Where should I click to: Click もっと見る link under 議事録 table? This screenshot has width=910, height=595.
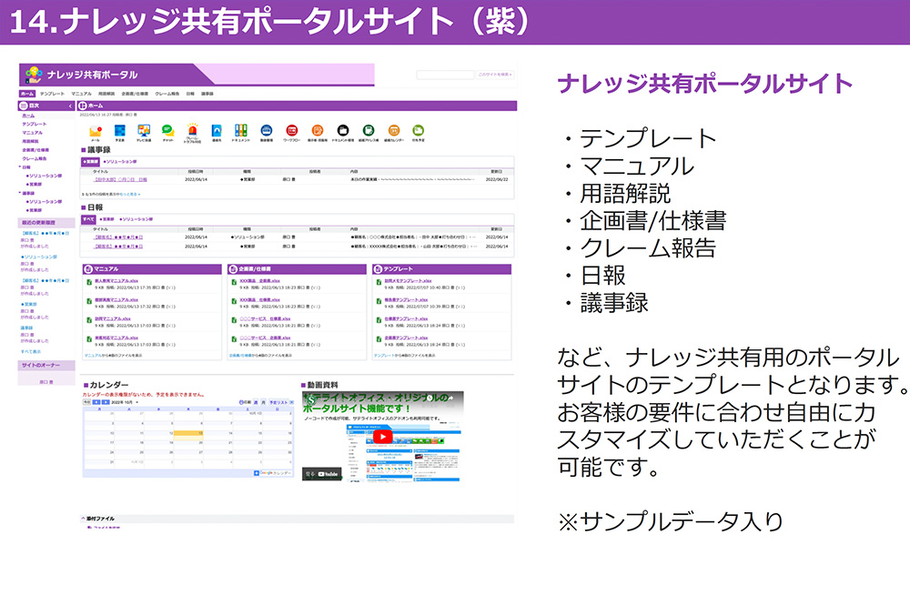(x=129, y=195)
